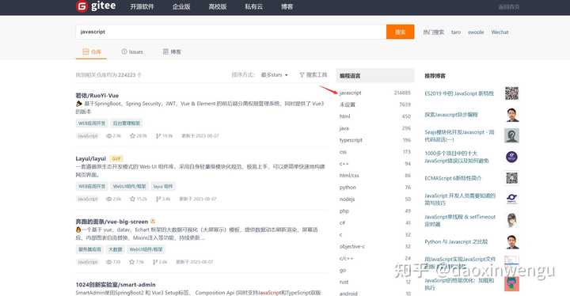Open the ECMAScript 6新特性简介 blog
The width and height of the screenshot is (570, 296).
tap(453, 178)
